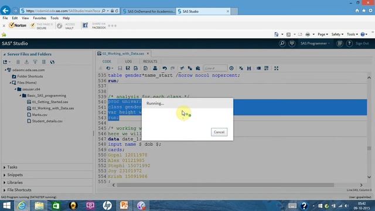Click the Line # input field
375x211 pixels.
(215, 69)
